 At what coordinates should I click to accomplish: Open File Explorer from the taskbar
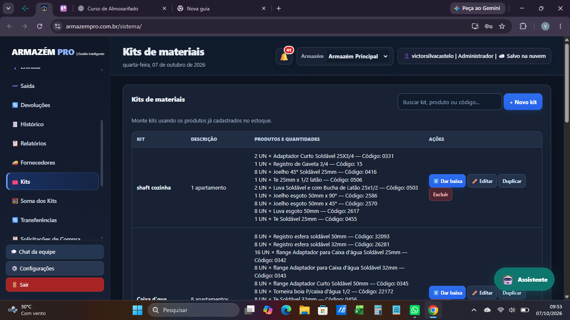[x=304, y=310]
